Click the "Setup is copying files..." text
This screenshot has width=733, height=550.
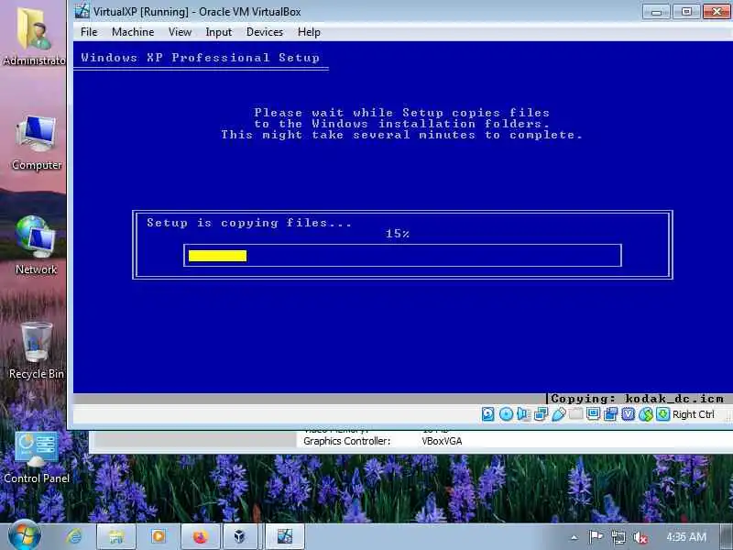click(x=249, y=223)
